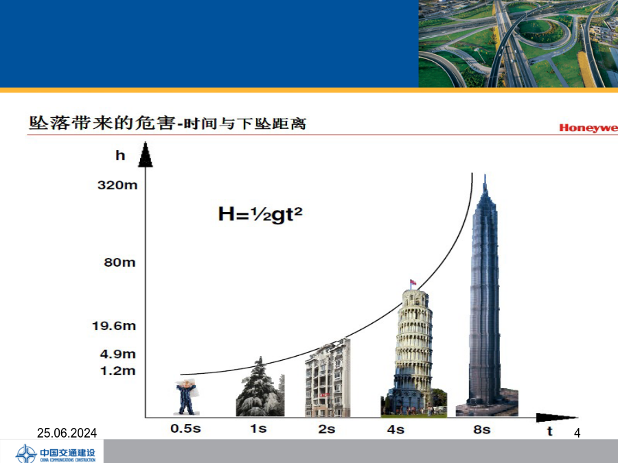Select the snowy tree image
Viewport: 618px width, 463px height.
(260, 387)
